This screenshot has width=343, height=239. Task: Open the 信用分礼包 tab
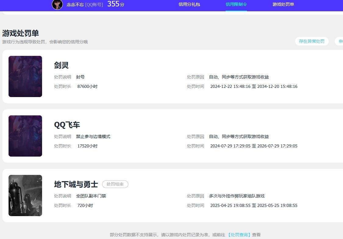tap(189, 4)
